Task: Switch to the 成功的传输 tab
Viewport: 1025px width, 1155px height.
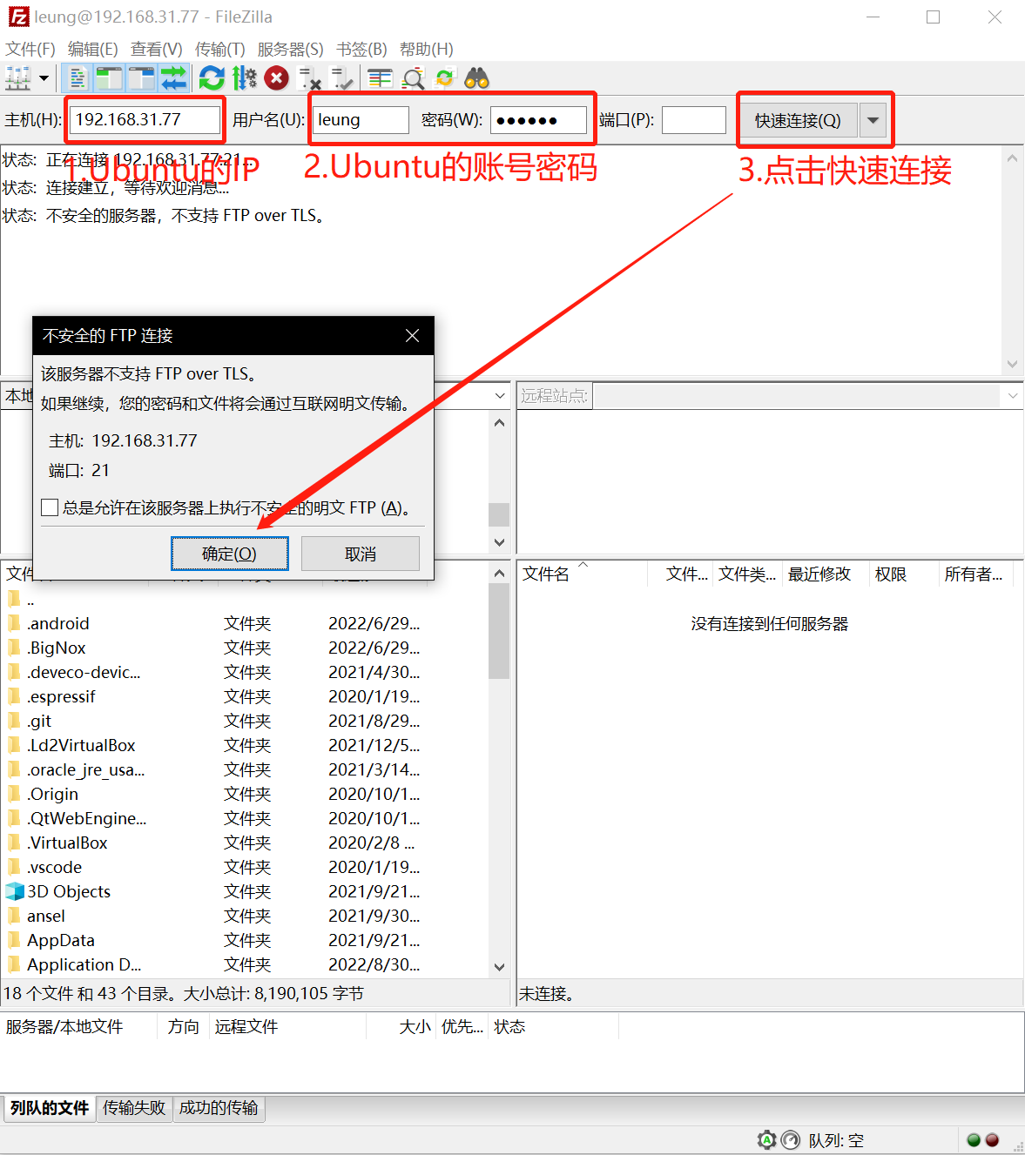Action: pyautogui.click(x=219, y=1107)
